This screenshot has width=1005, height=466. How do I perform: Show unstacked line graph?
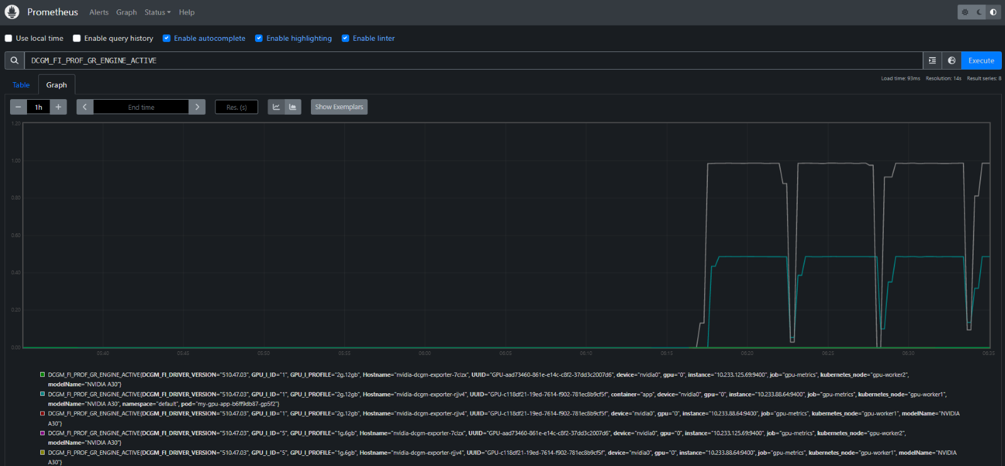pyautogui.click(x=276, y=107)
